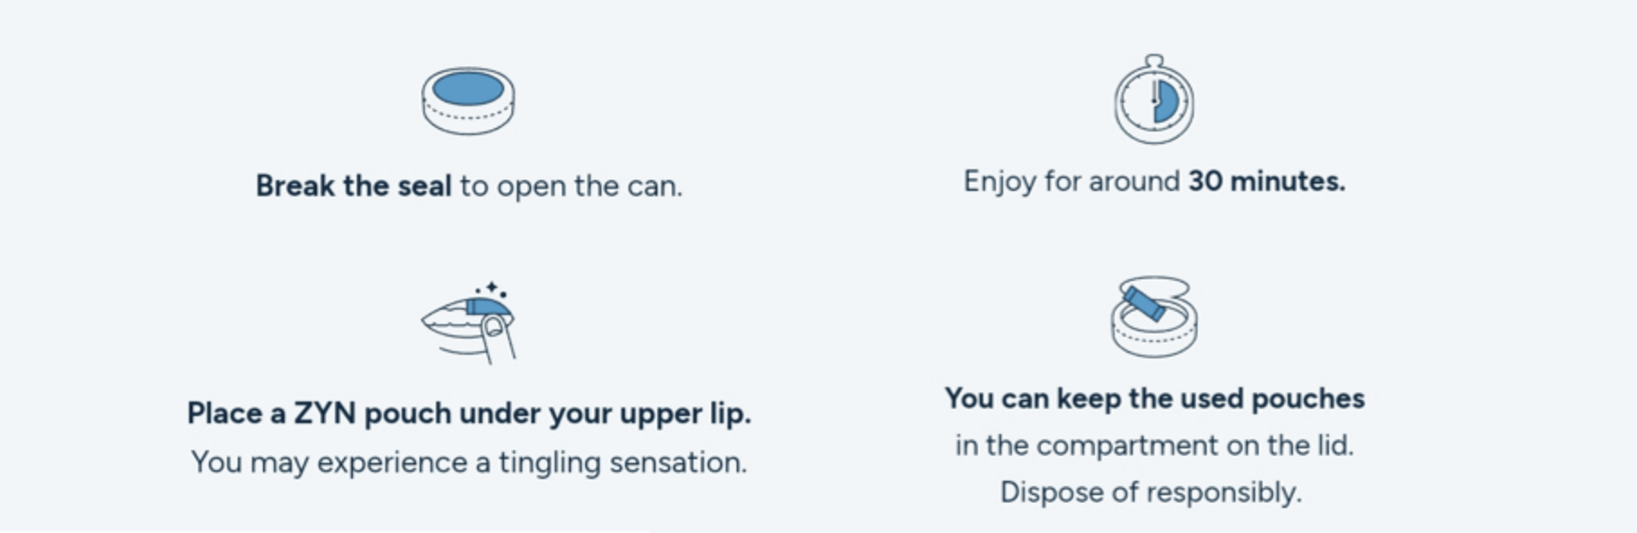Click "in the compartment on the lid." line
This screenshot has width=1637, height=533.
1153,445
